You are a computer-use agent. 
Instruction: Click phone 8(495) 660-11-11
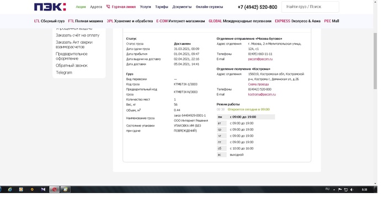(260, 54)
